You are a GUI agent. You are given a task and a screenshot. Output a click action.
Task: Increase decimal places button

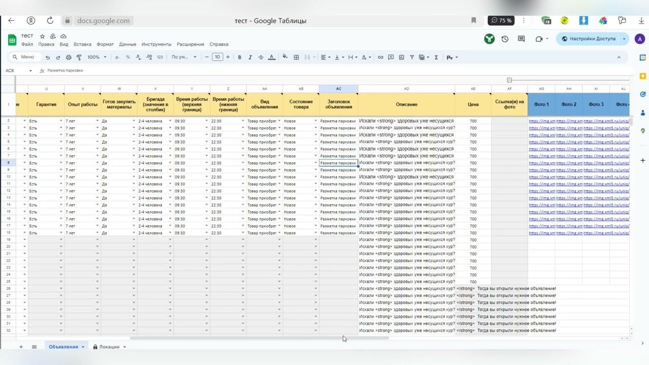[x=149, y=57]
